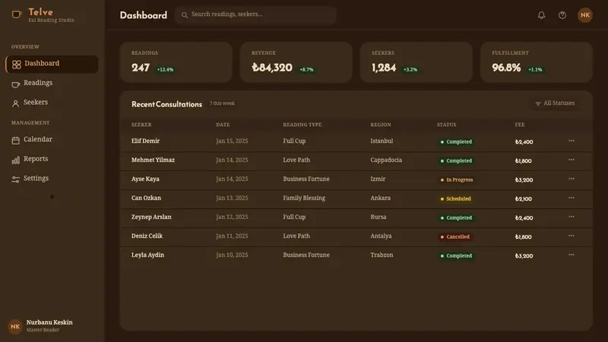608x342 pixels.
Task: Click the 7 this week label
Action: (222, 103)
